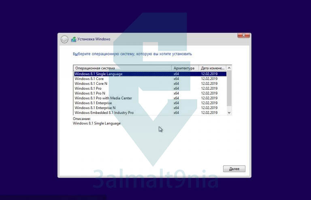Viewport: 311px width, 200px height.
Task: Choose Windows 8.1 Core N row
Action: point(150,84)
